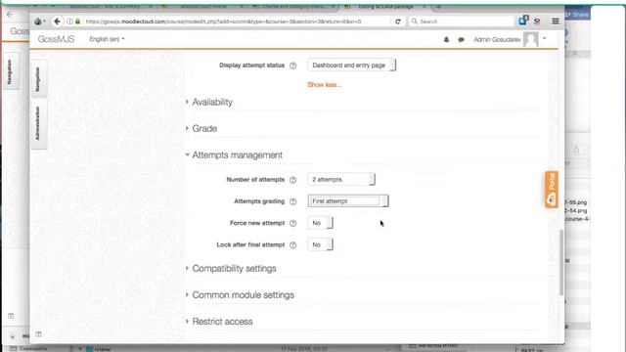Expand the Compatibility settings section
The width and height of the screenshot is (626, 352).
[234, 269]
